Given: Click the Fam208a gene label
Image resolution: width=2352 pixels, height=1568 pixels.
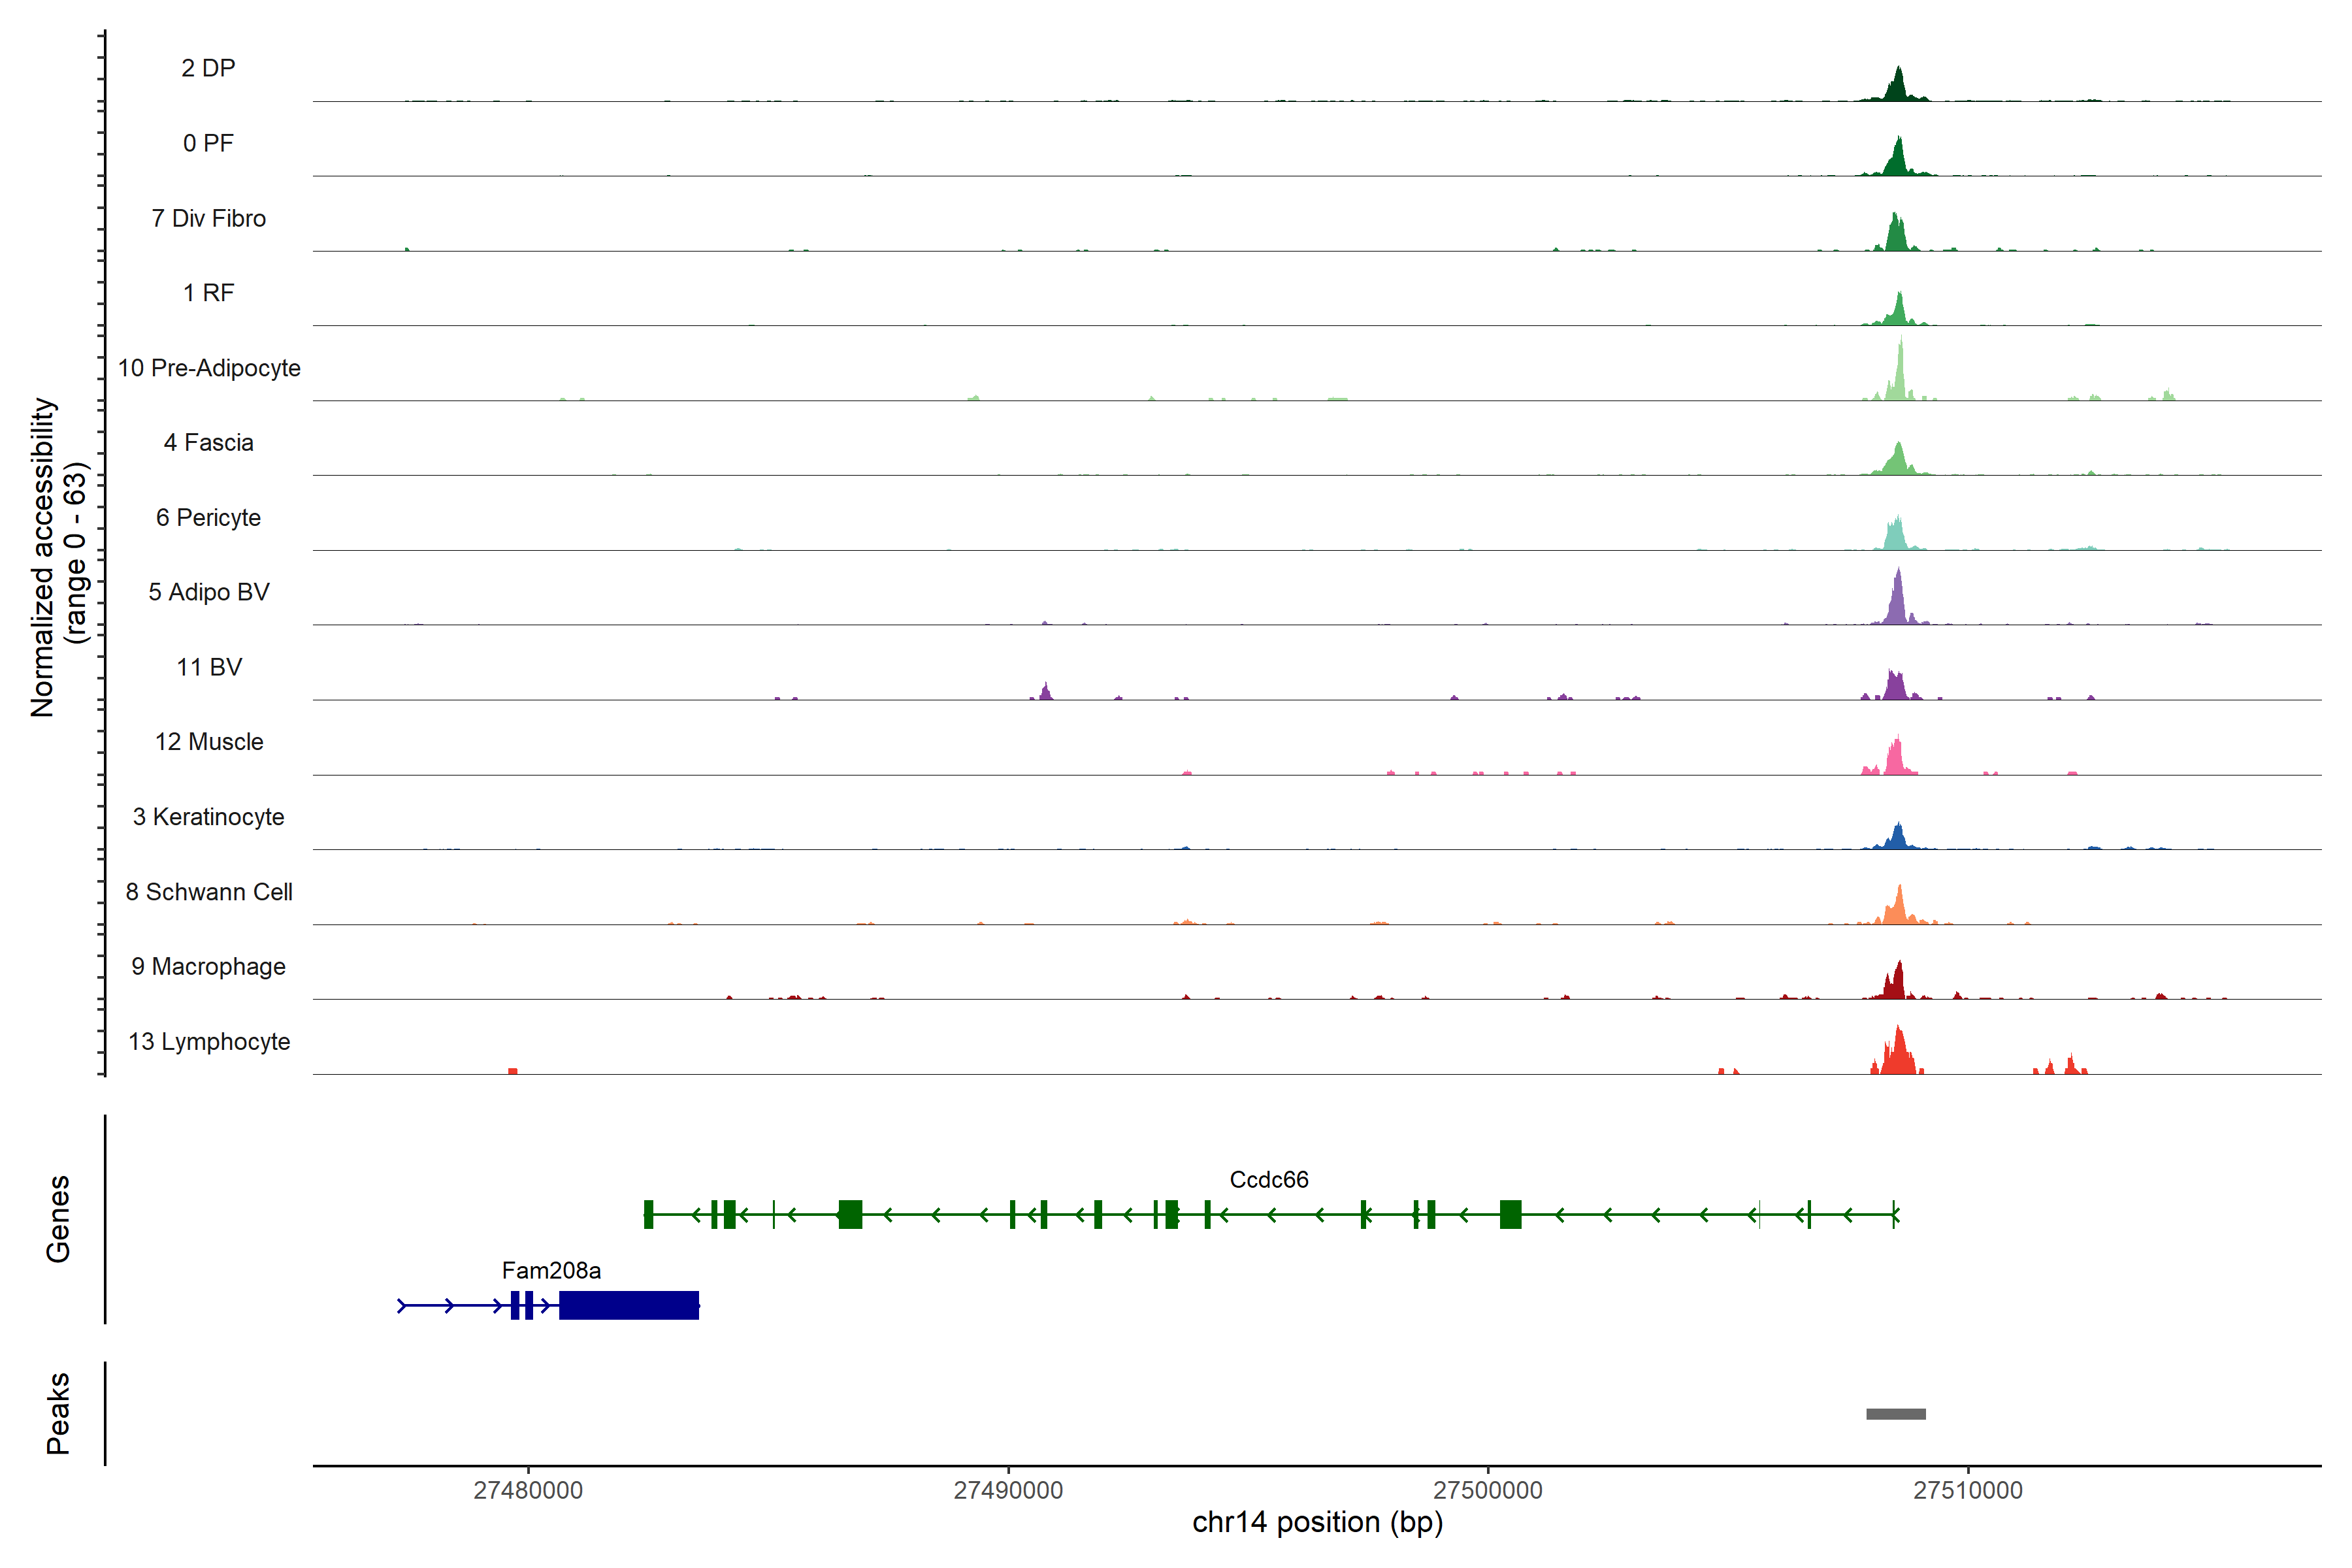Looking at the screenshot, I should tap(551, 1270).
